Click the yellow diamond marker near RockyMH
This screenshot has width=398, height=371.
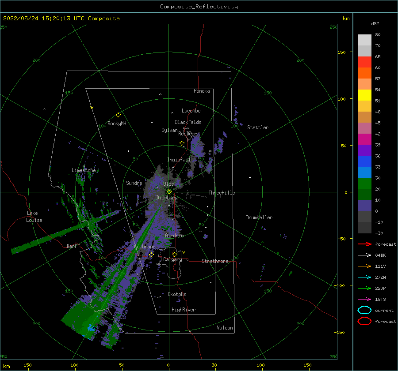pos(118,115)
